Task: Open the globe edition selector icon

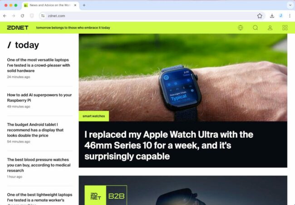Action: (x=240, y=28)
